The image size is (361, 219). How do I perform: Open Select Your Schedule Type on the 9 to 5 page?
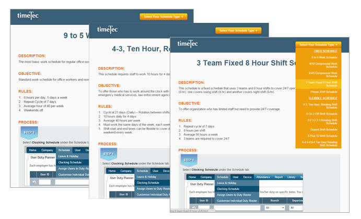(163, 17)
